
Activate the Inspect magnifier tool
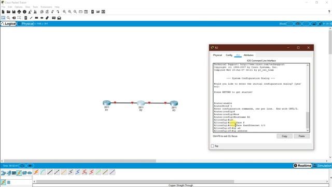[x=8, y=18]
